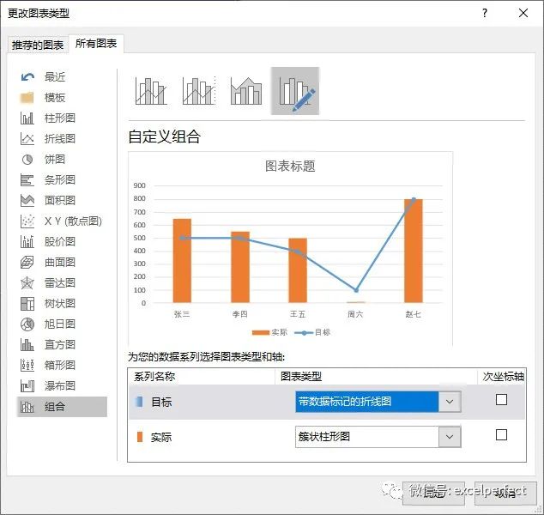Switch to the 推荐的图表 tab
The height and width of the screenshot is (515, 544).
38,45
